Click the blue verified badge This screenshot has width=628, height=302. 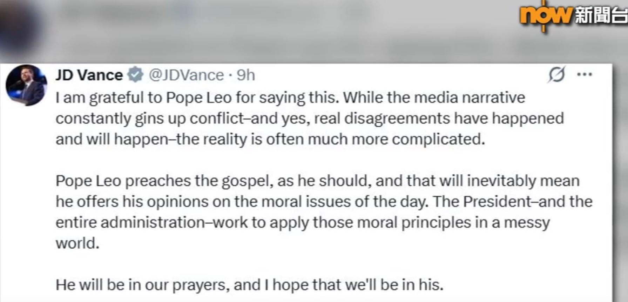tap(136, 75)
